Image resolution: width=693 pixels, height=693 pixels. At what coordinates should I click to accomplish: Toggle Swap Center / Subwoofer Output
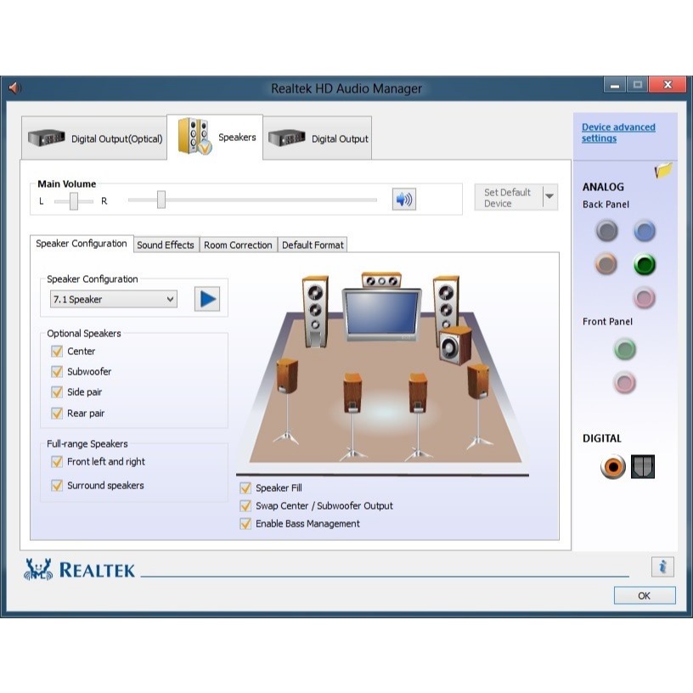point(245,506)
